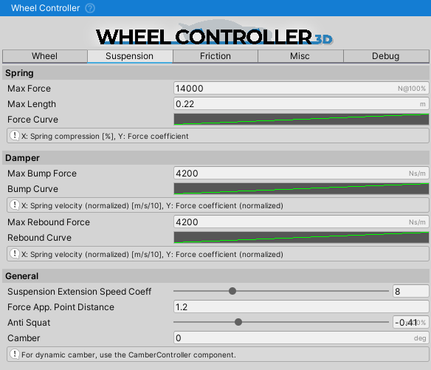Viewport: 431px width, 370px height.
Task: Click the Max Length value field
Action: click(301, 104)
